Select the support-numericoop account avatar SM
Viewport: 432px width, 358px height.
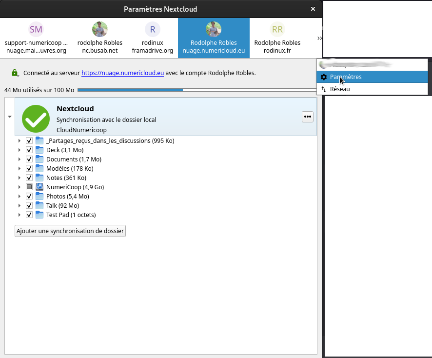click(x=36, y=29)
